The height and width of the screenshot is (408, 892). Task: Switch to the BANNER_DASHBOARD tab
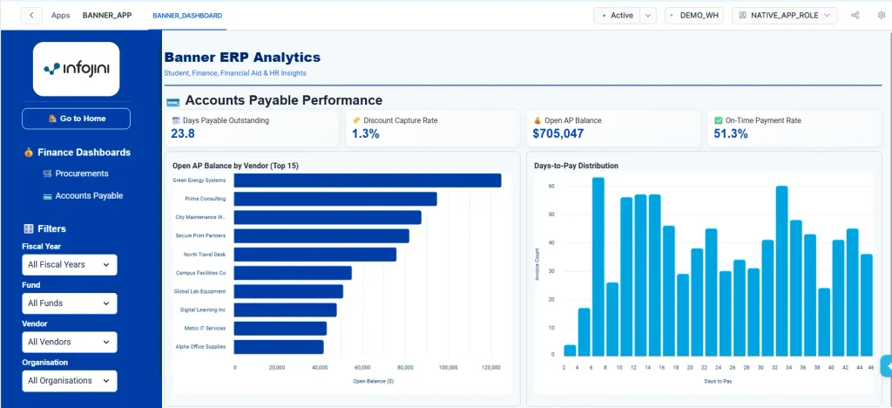[187, 16]
